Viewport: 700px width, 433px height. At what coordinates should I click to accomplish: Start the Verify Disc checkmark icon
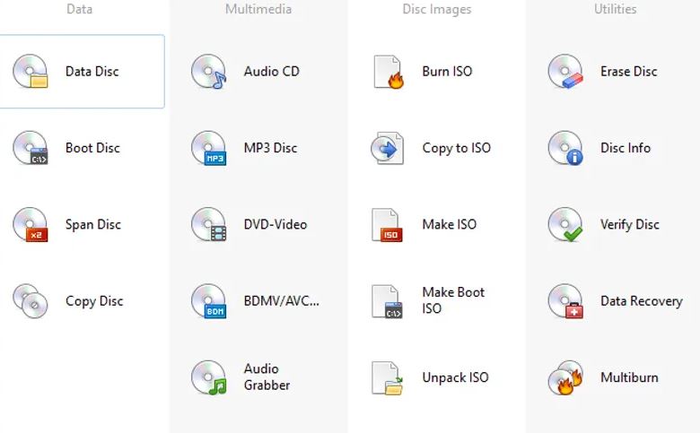pyautogui.click(x=565, y=225)
